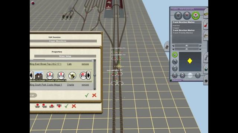The width and height of the screenshot is (238, 133).
Task: Open the 'East Broad Top 2-8-2' loco link
Action: 45,64
